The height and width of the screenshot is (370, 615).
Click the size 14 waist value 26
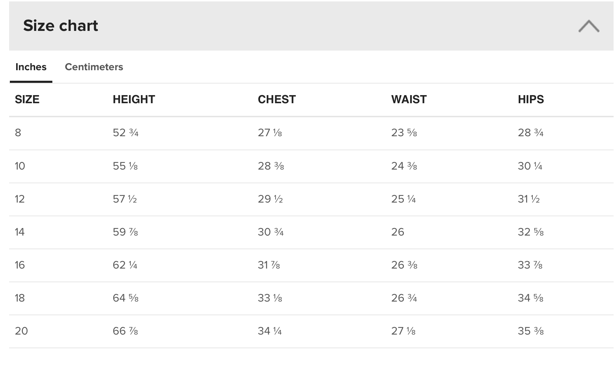point(397,232)
